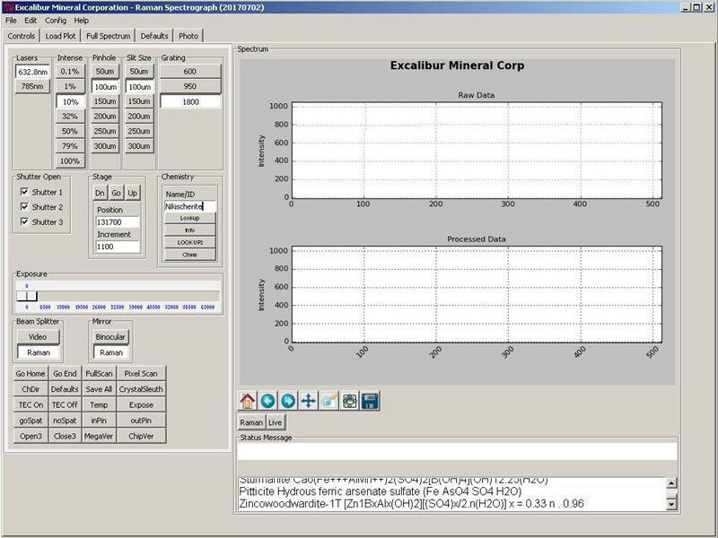Move the stage Up

(132, 193)
